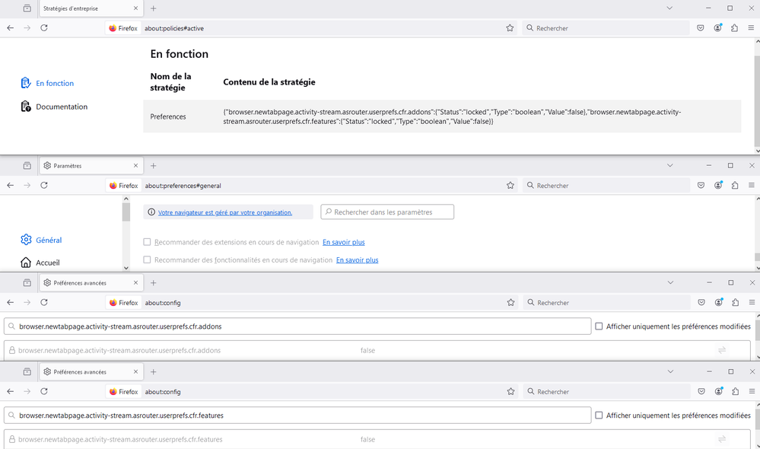Check 'Afficher uniquement les préférences modifiées' in cfr.addons window

599,326
